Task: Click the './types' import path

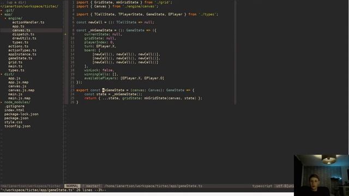Action: [x=207, y=15]
